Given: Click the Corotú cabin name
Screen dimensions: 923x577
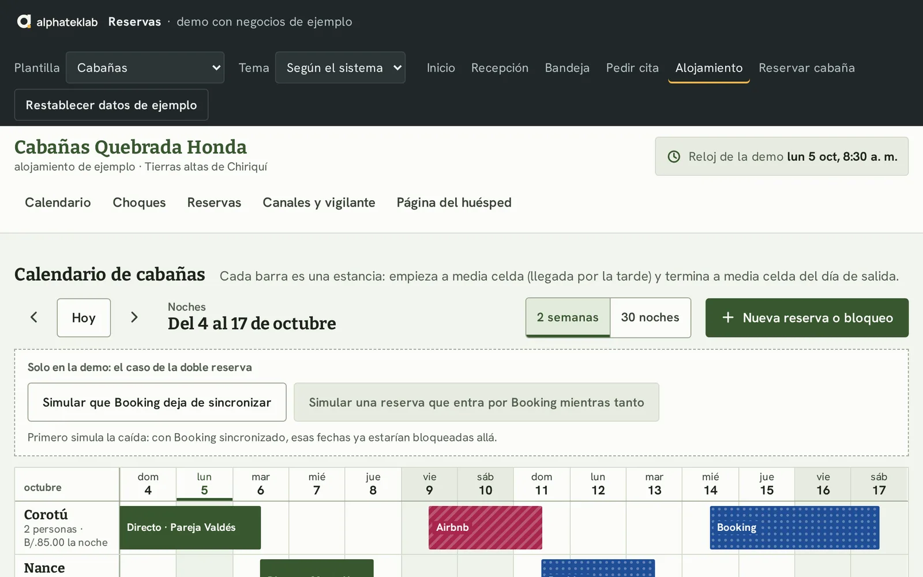Looking at the screenshot, I should [46, 514].
